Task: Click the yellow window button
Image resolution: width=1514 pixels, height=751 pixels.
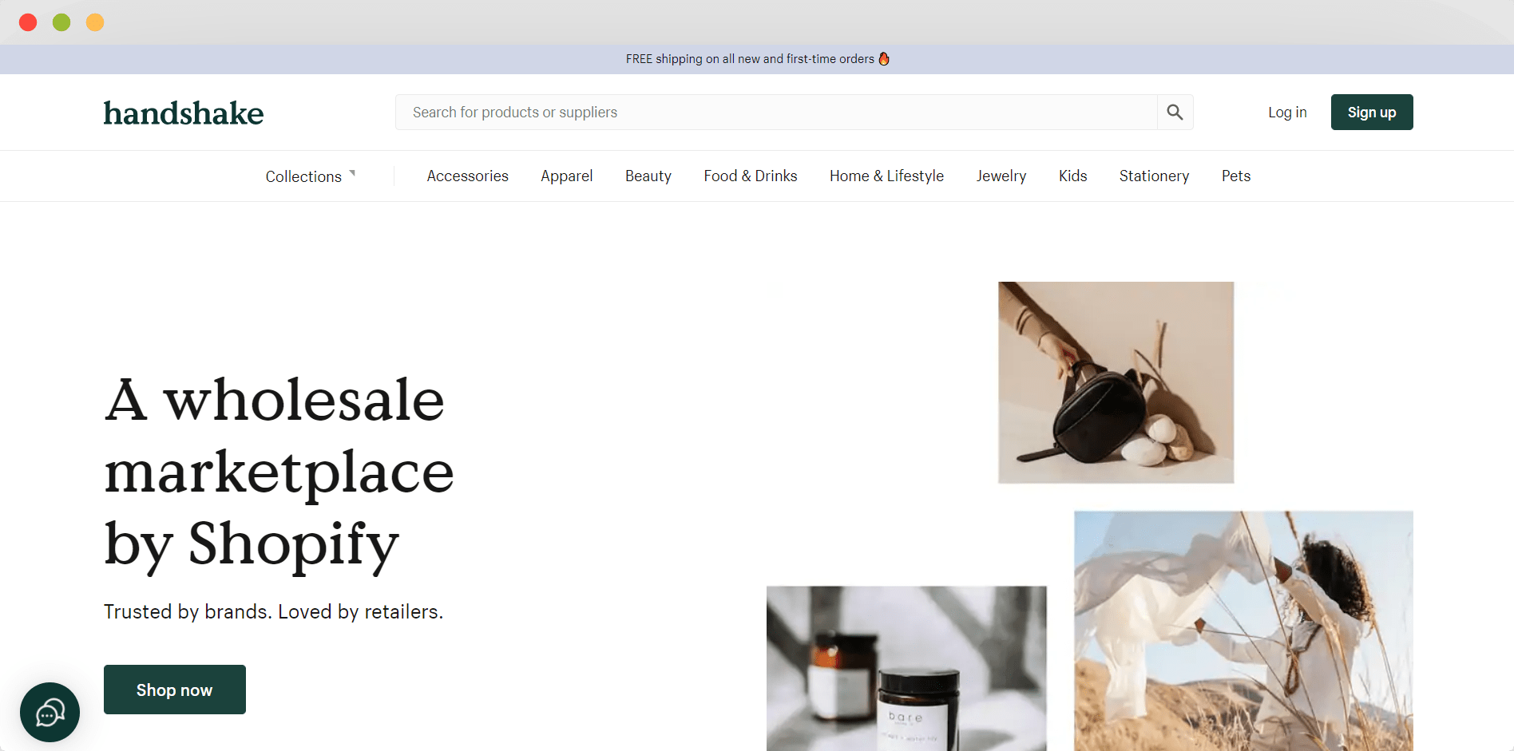Action: click(x=95, y=22)
